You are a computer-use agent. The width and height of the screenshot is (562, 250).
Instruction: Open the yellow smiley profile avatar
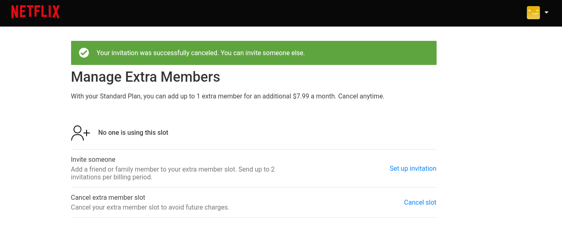pos(533,13)
